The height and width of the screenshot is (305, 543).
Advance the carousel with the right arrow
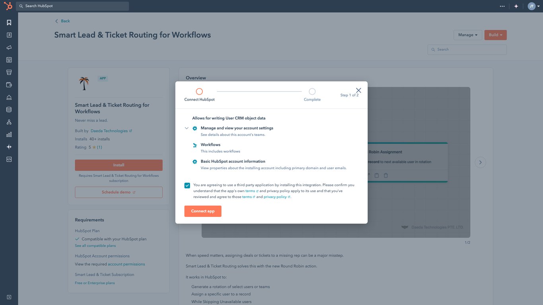click(481, 162)
